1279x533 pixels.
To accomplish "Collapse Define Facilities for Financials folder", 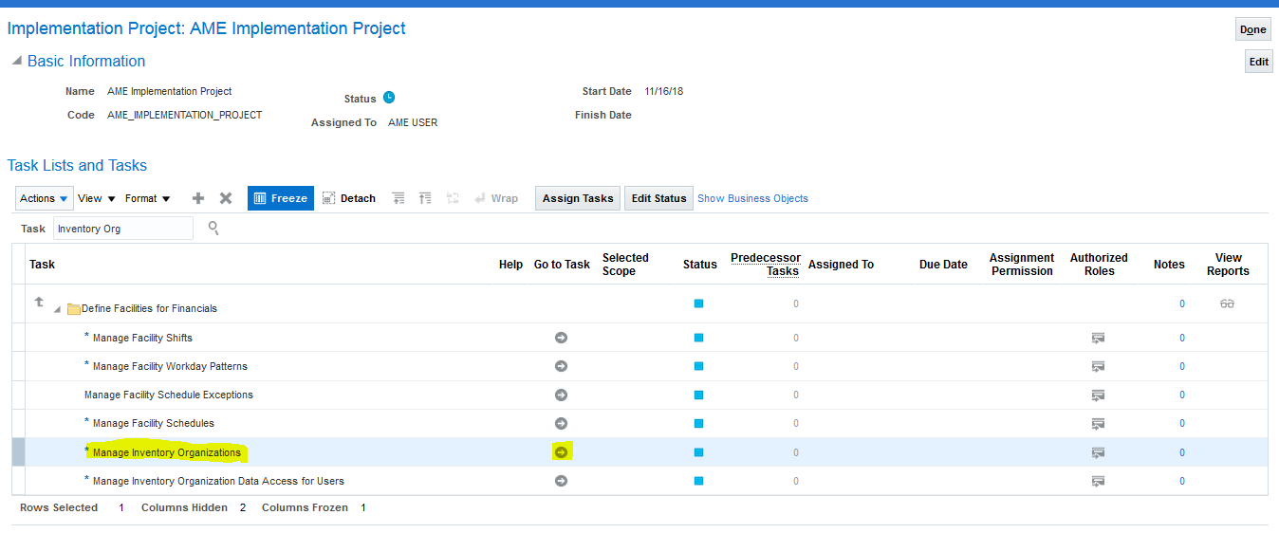I will (x=58, y=309).
